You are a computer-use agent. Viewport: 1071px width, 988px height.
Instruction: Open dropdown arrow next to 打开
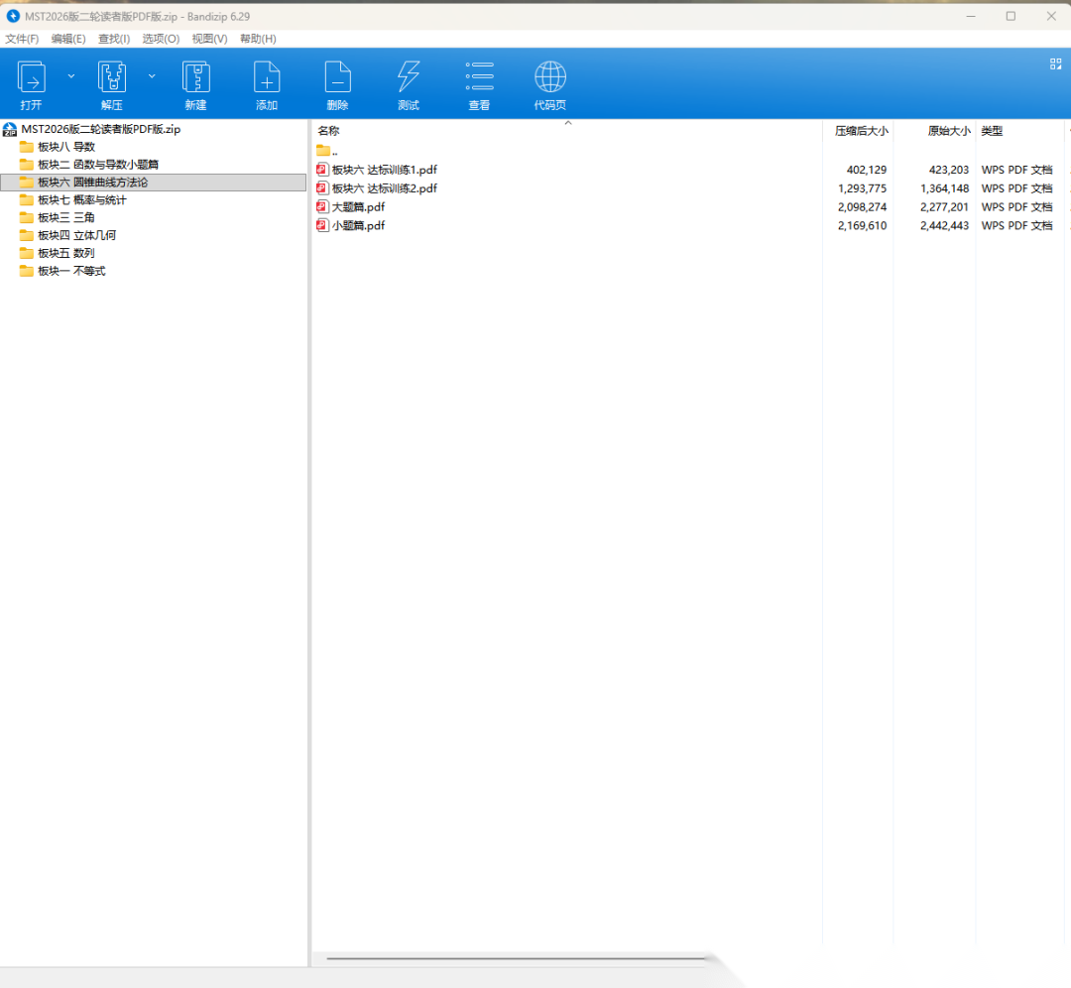pos(70,75)
